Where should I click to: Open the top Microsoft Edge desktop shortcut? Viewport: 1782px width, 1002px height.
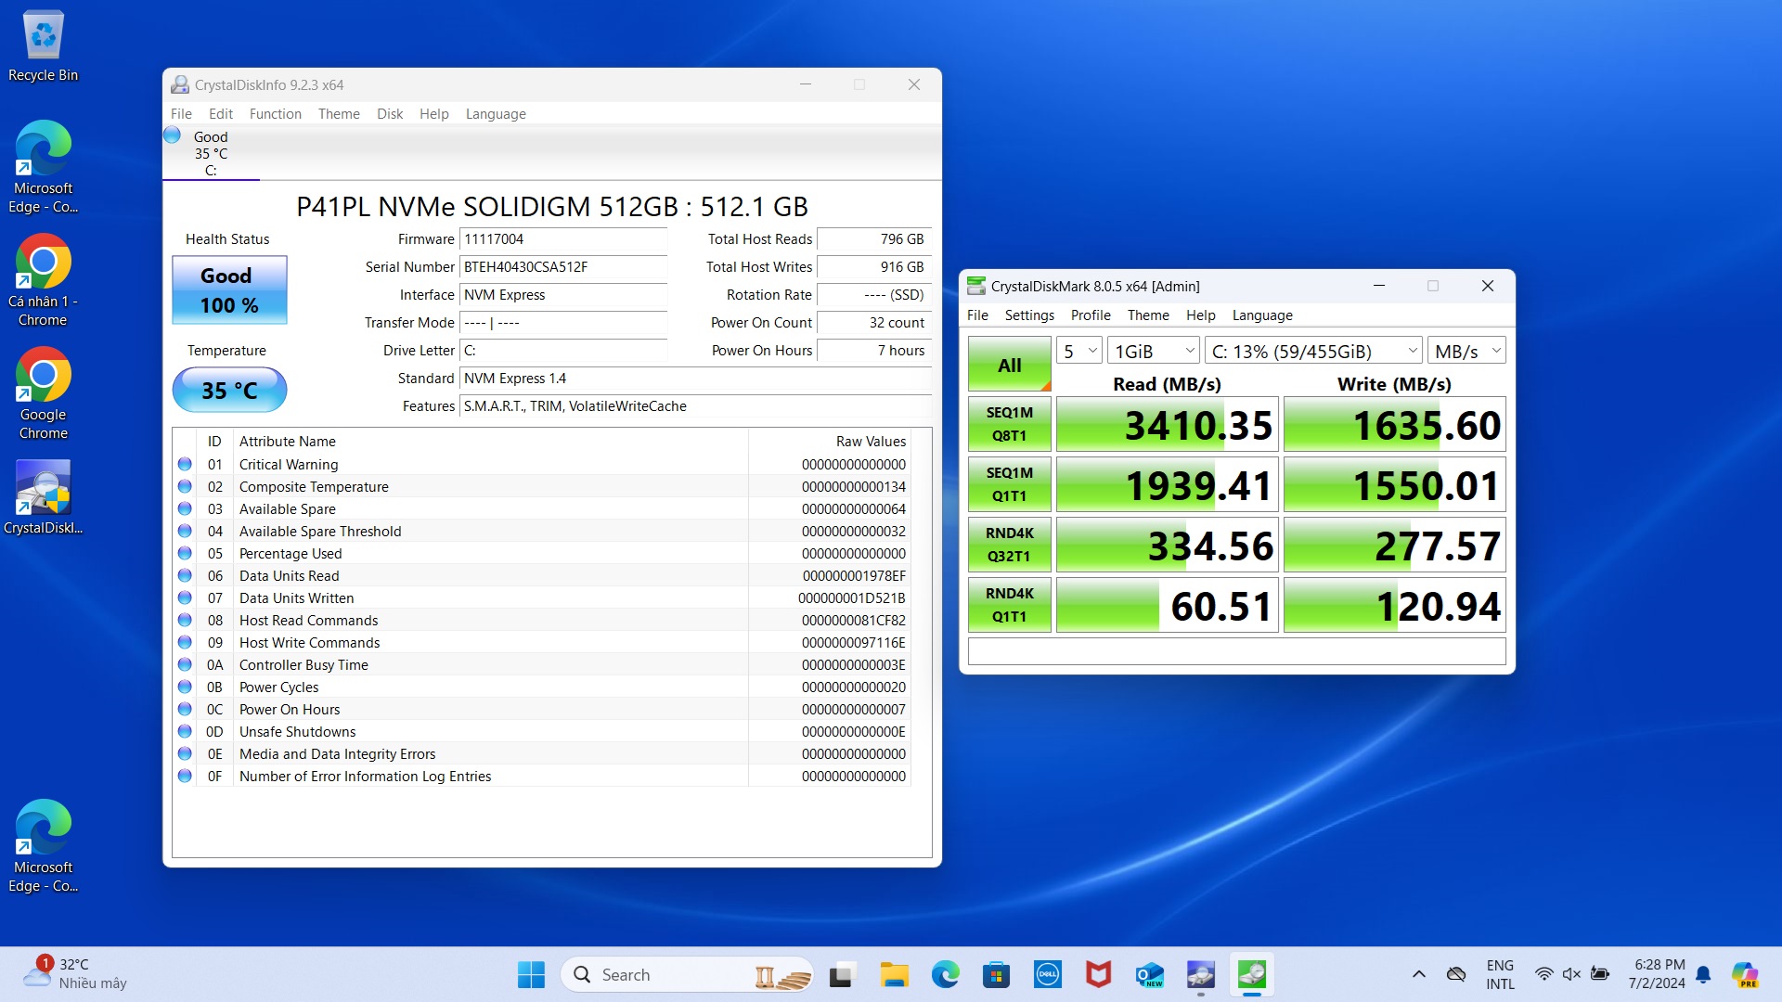[43, 167]
